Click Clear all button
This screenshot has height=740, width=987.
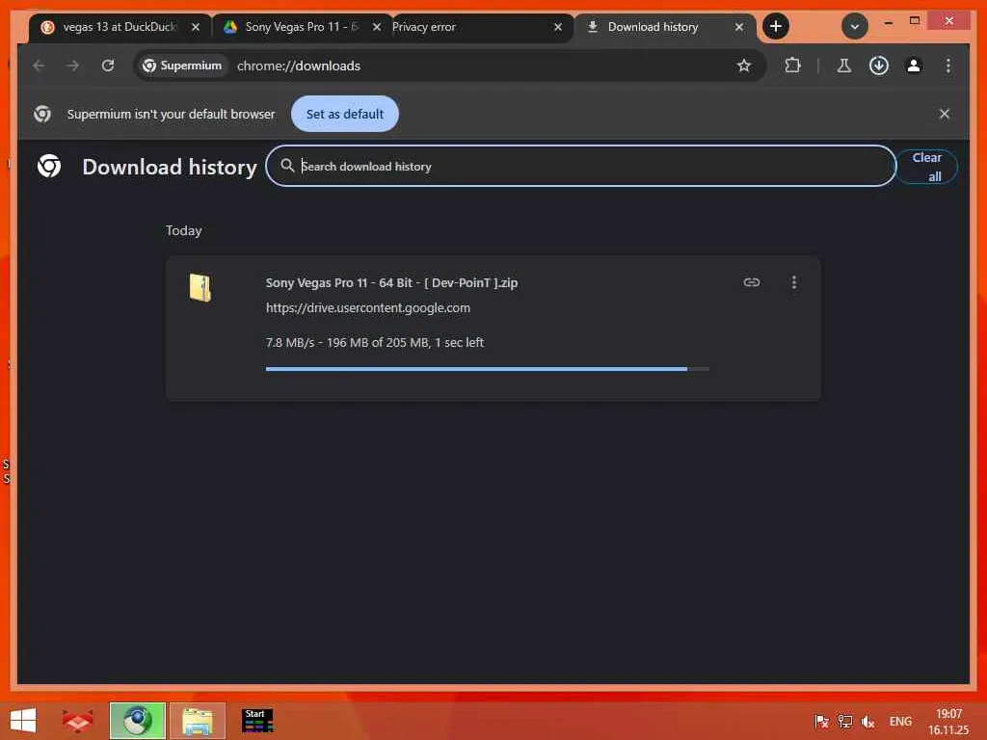point(926,167)
